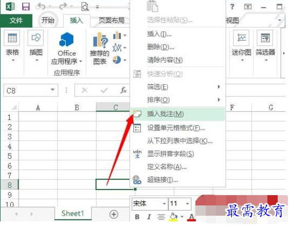This screenshot has height=227, width=289.
Task: Select row 8 header
Action: 9,185
